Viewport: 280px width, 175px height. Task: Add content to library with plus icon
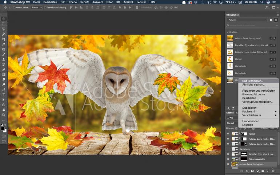[x=228, y=108]
